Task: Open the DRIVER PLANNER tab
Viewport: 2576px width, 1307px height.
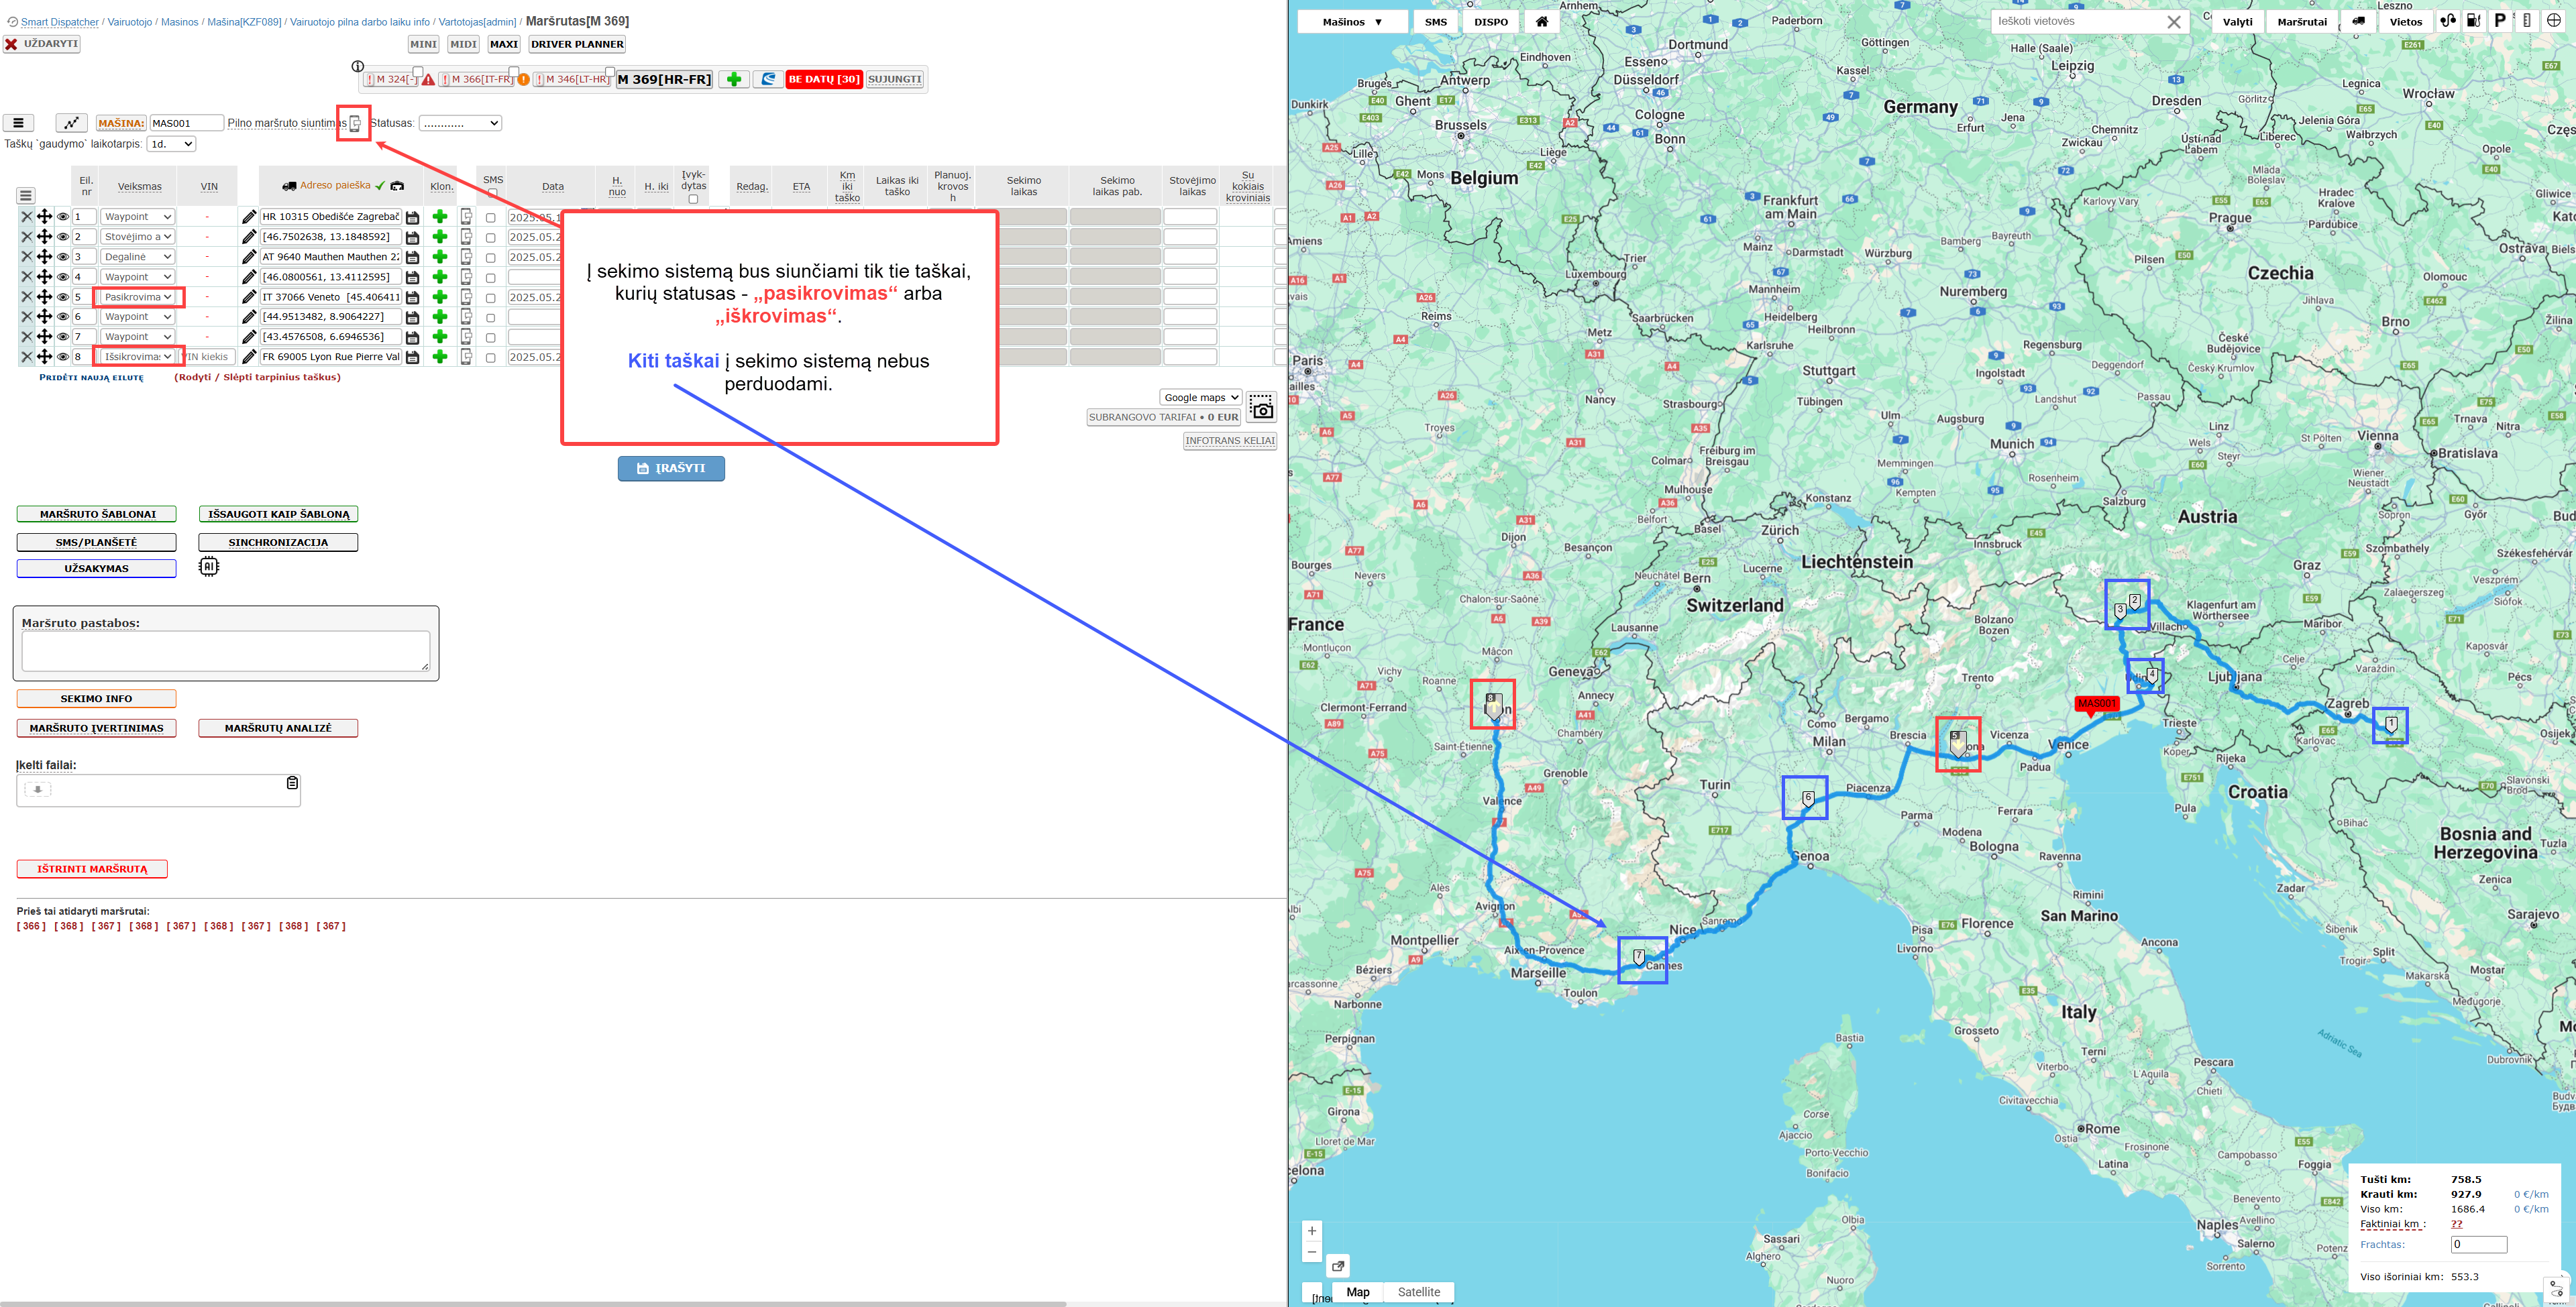Action: click(577, 44)
